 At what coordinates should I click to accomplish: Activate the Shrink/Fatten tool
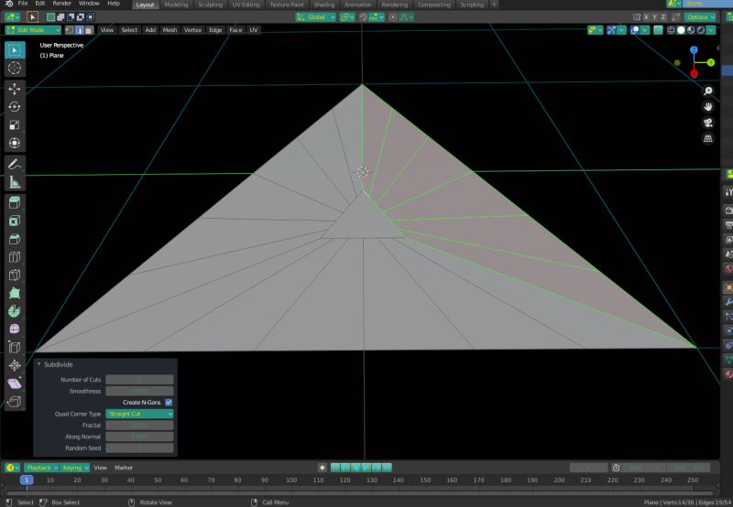tap(15, 365)
